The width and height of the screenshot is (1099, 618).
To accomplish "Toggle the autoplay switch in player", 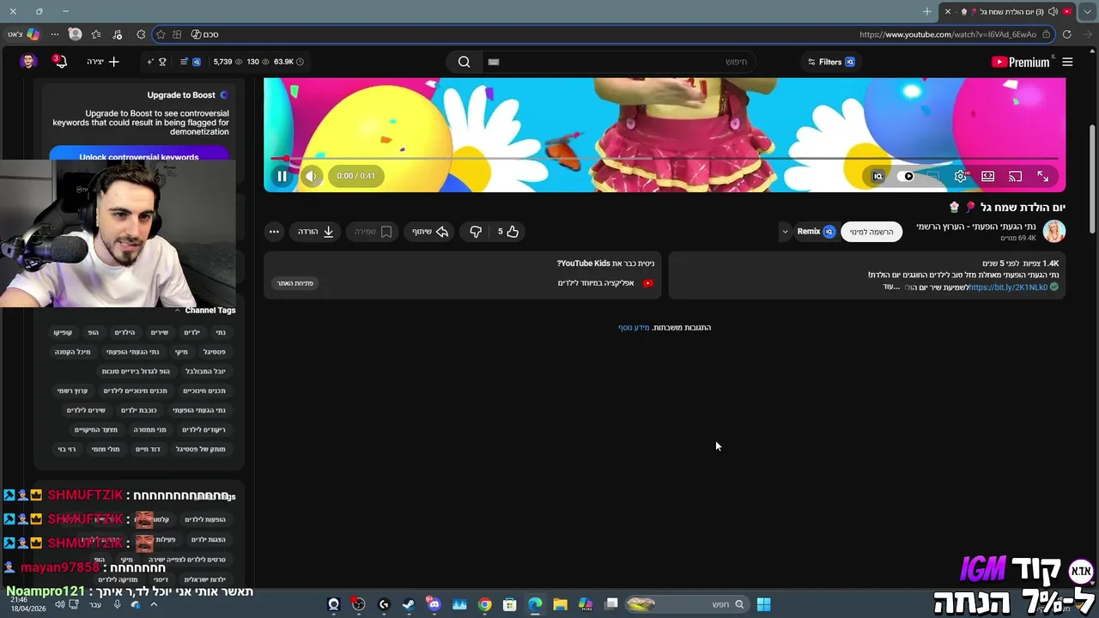I will pyautogui.click(x=908, y=176).
